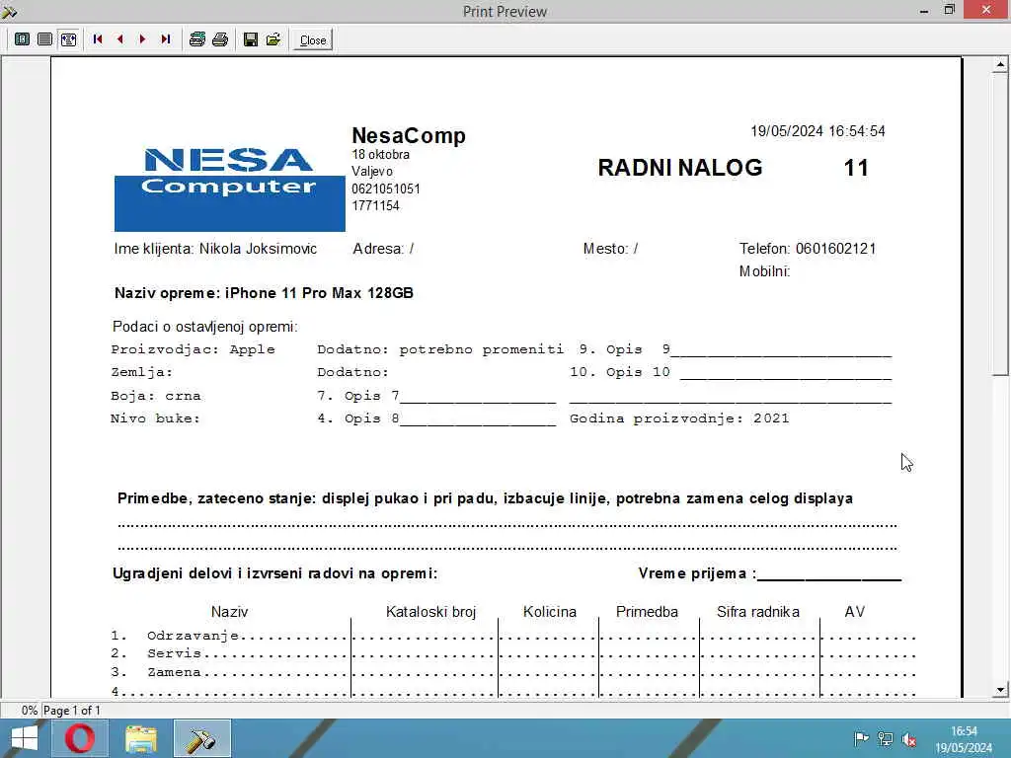Click the Kolicina column header
Image resolution: width=1011 pixels, height=758 pixels.
tap(549, 612)
